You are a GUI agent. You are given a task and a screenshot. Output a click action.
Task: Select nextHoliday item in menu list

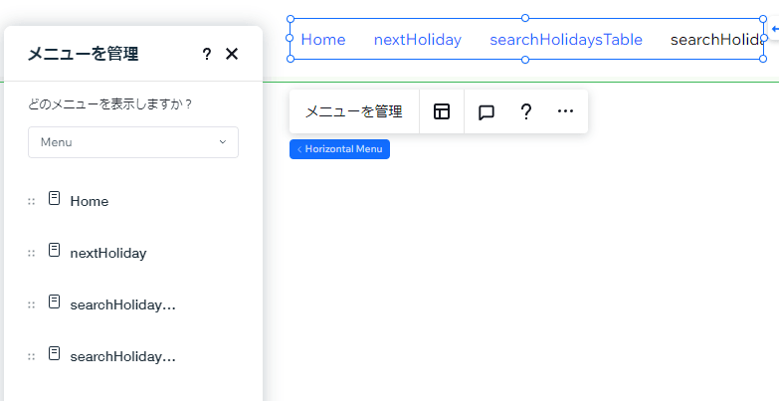point(108,253)
